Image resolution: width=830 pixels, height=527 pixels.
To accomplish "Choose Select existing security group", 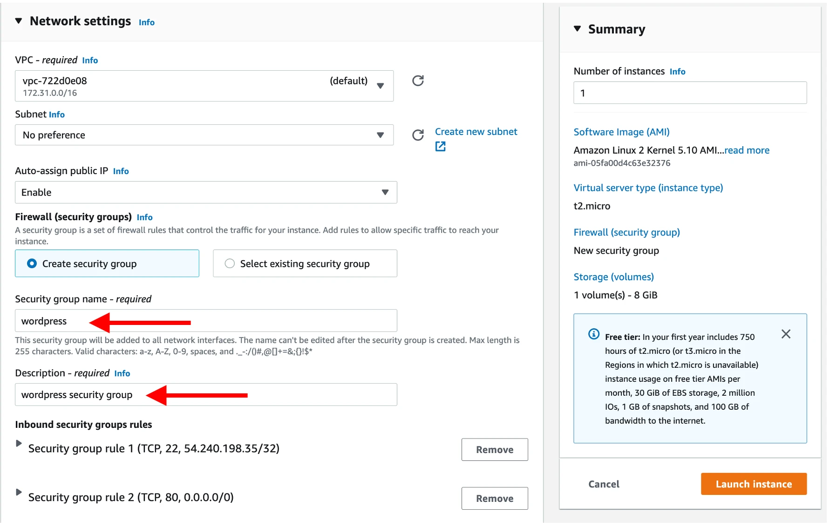I will (x=305, y=263).
